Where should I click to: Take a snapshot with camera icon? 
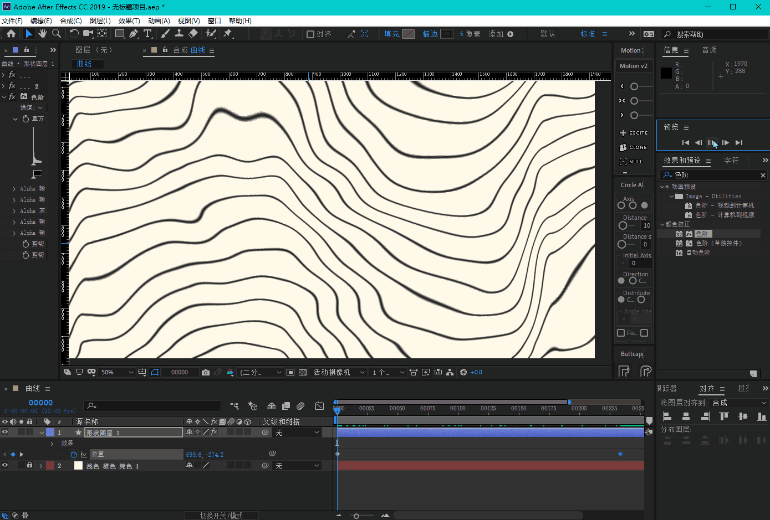coord(206,373)
